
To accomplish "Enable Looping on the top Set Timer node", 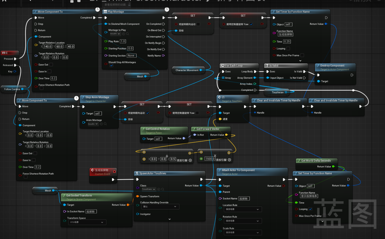I will [288, 49].
